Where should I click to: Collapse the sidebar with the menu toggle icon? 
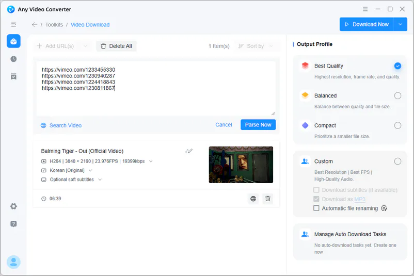tap(13, 24)
